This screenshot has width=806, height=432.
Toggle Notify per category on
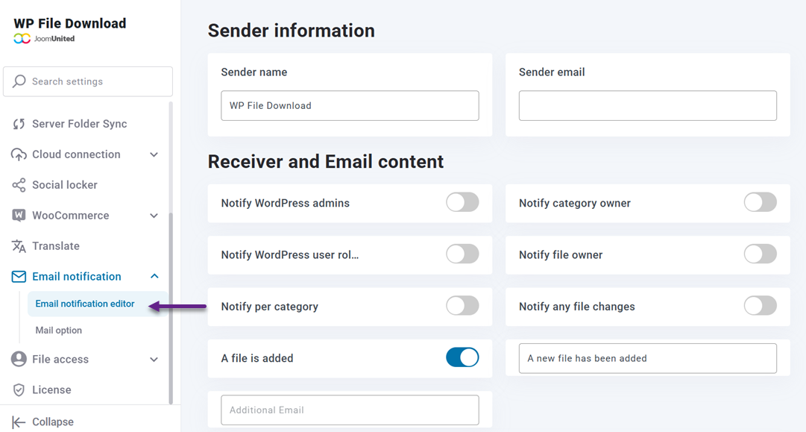point(462,306)
